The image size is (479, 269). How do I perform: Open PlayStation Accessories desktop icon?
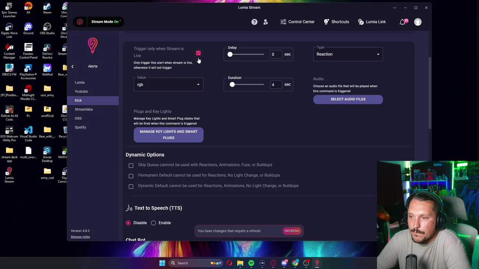[28, 72]
